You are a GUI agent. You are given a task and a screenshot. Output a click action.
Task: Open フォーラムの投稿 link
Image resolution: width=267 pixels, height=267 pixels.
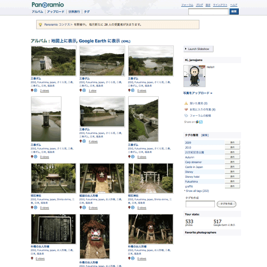click(x=200, y=115)
